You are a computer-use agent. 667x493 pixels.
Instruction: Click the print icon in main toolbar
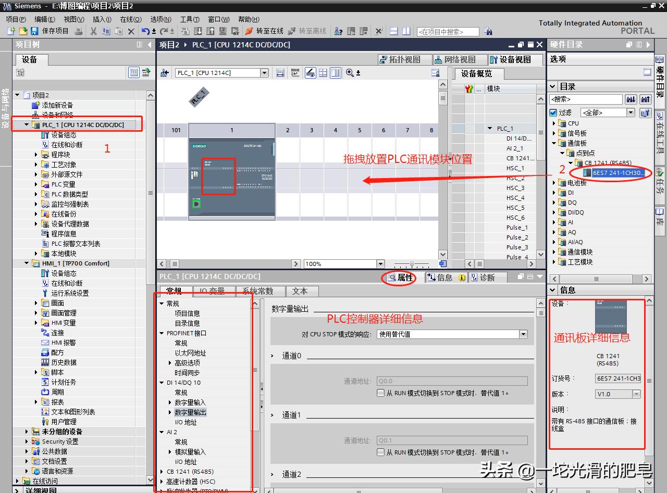79,31
